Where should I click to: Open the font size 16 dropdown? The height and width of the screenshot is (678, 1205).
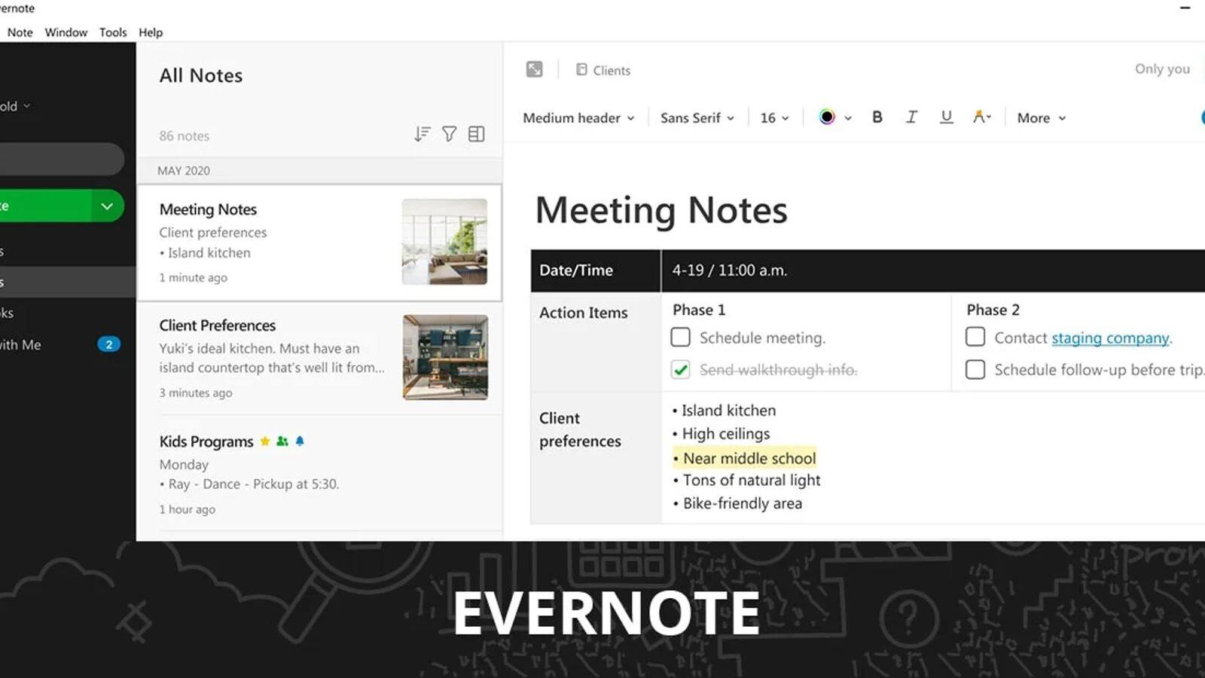pos(774,118)
